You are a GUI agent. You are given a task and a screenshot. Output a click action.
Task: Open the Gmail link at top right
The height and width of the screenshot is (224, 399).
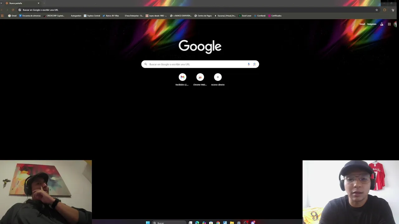click(x=362, y=24)
